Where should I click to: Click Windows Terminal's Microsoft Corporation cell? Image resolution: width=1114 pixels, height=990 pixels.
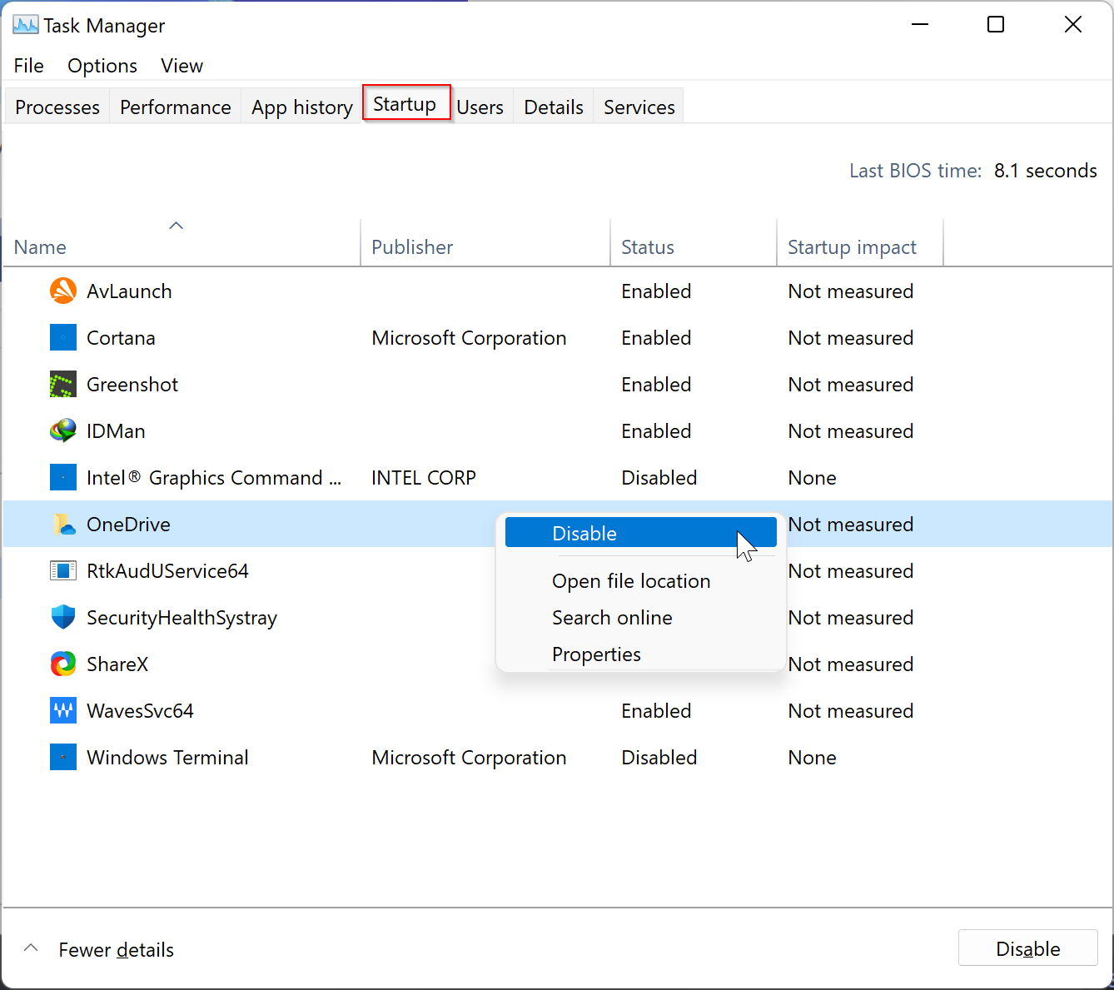(x=469, y=758)
